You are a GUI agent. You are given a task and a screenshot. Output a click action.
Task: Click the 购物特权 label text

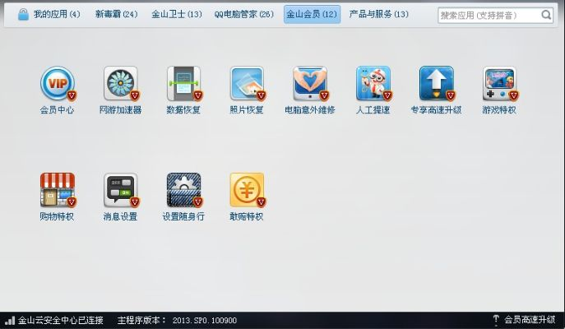click(57, 216)
